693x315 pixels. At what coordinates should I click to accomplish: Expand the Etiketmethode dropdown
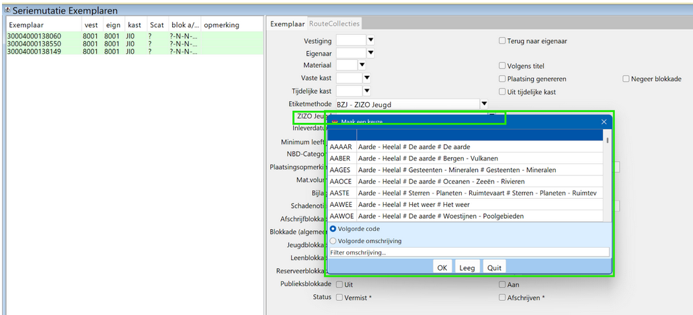point(483,104)
